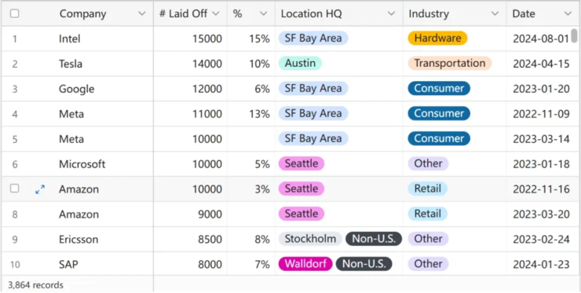
Task: Click the Walldorf location tag
Action: [305, 264]
